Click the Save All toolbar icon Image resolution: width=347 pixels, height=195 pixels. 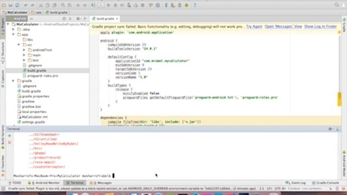click(10, 5)
